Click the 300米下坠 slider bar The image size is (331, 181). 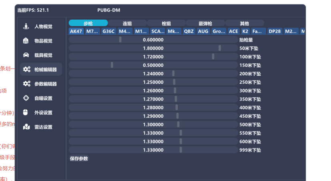click(153, 90)
